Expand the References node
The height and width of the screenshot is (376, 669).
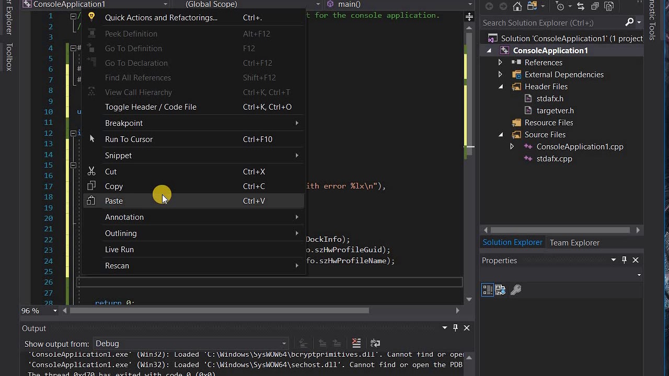coord(500,62)
